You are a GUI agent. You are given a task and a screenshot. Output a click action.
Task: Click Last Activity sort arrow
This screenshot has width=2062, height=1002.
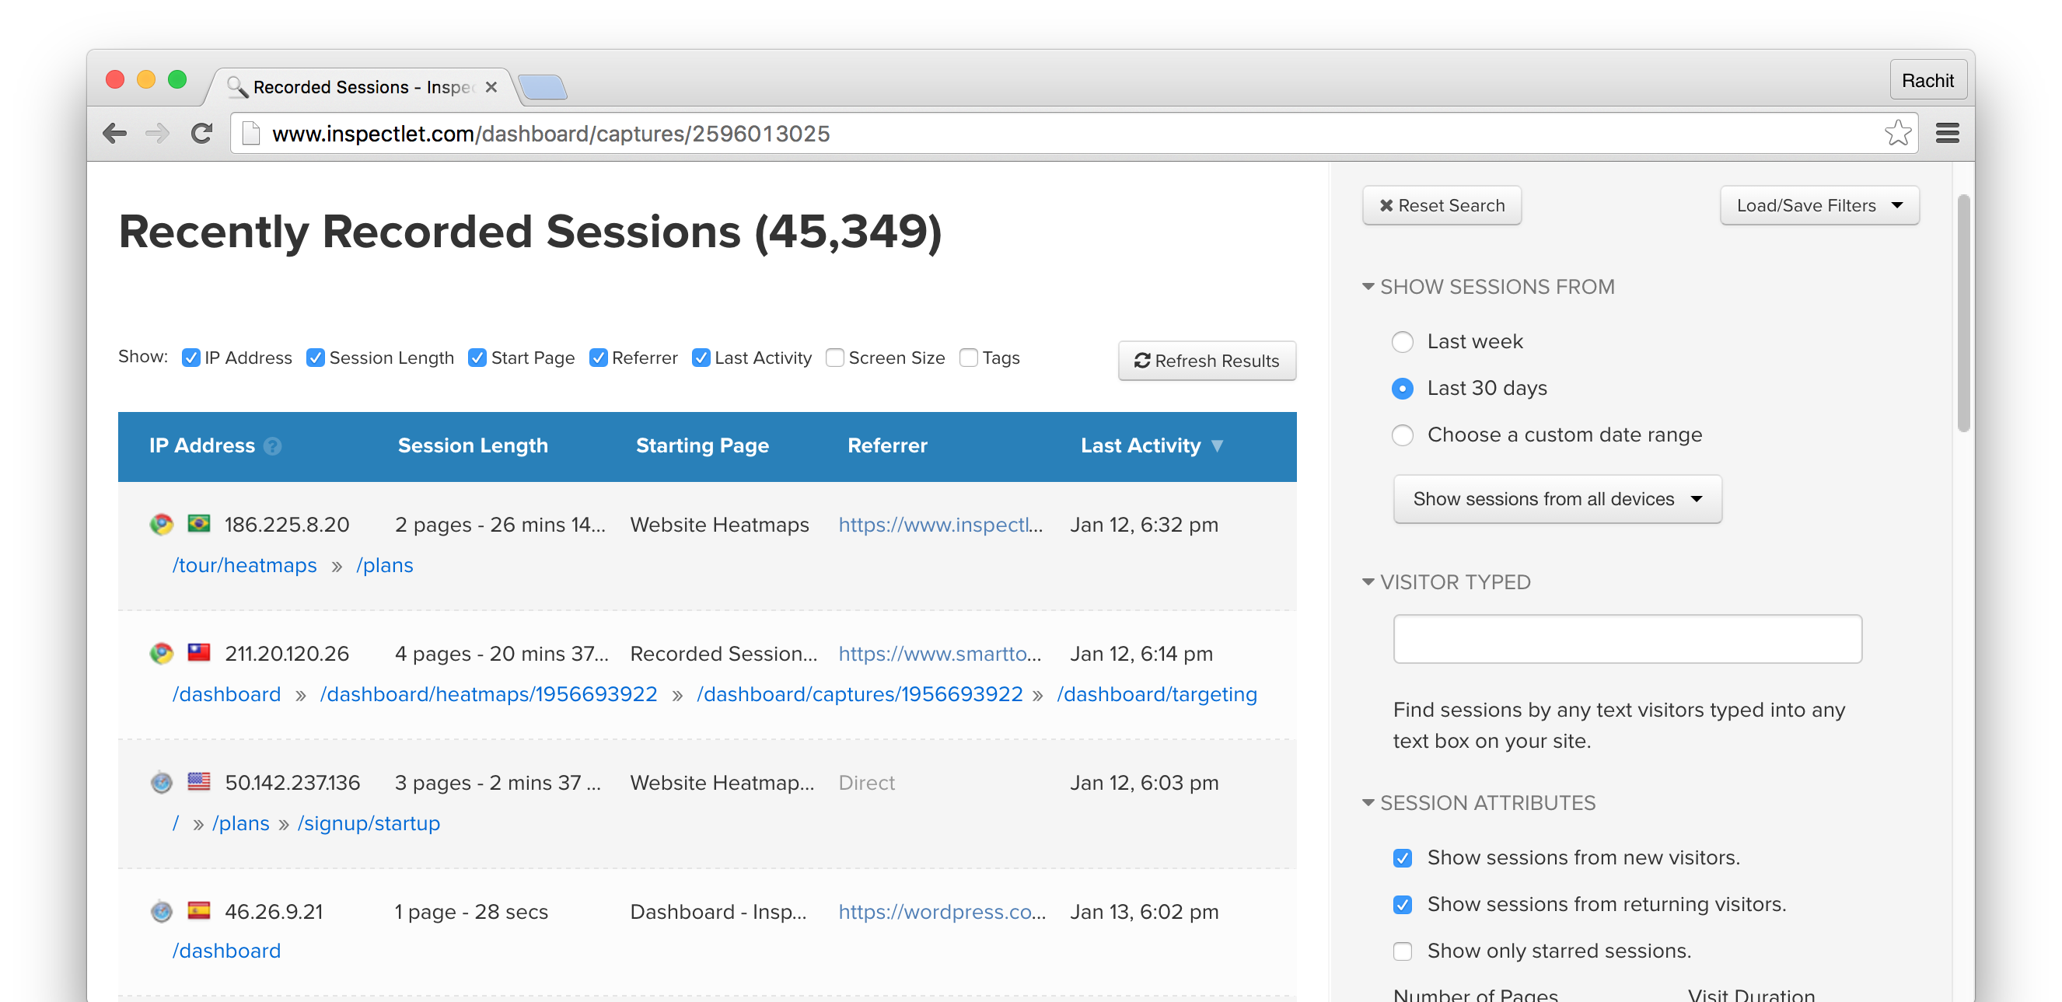pos(1218,446)
